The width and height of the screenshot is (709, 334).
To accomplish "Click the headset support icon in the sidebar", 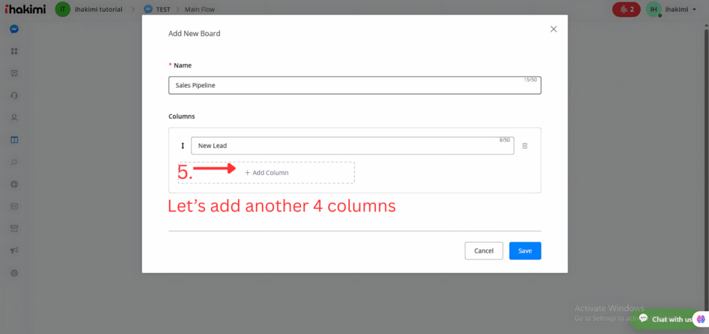I will 14,95.
